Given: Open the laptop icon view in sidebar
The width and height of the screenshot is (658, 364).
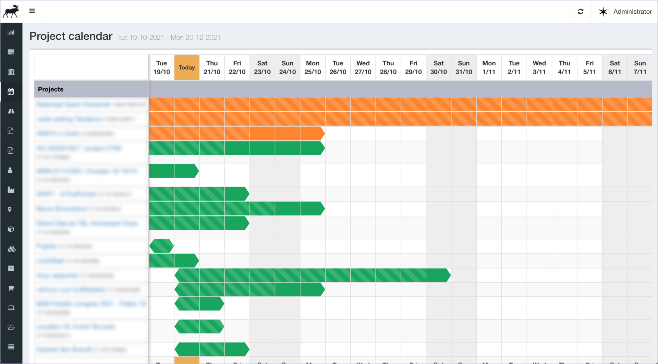Looking at the screenshot, I should point(11,308).
